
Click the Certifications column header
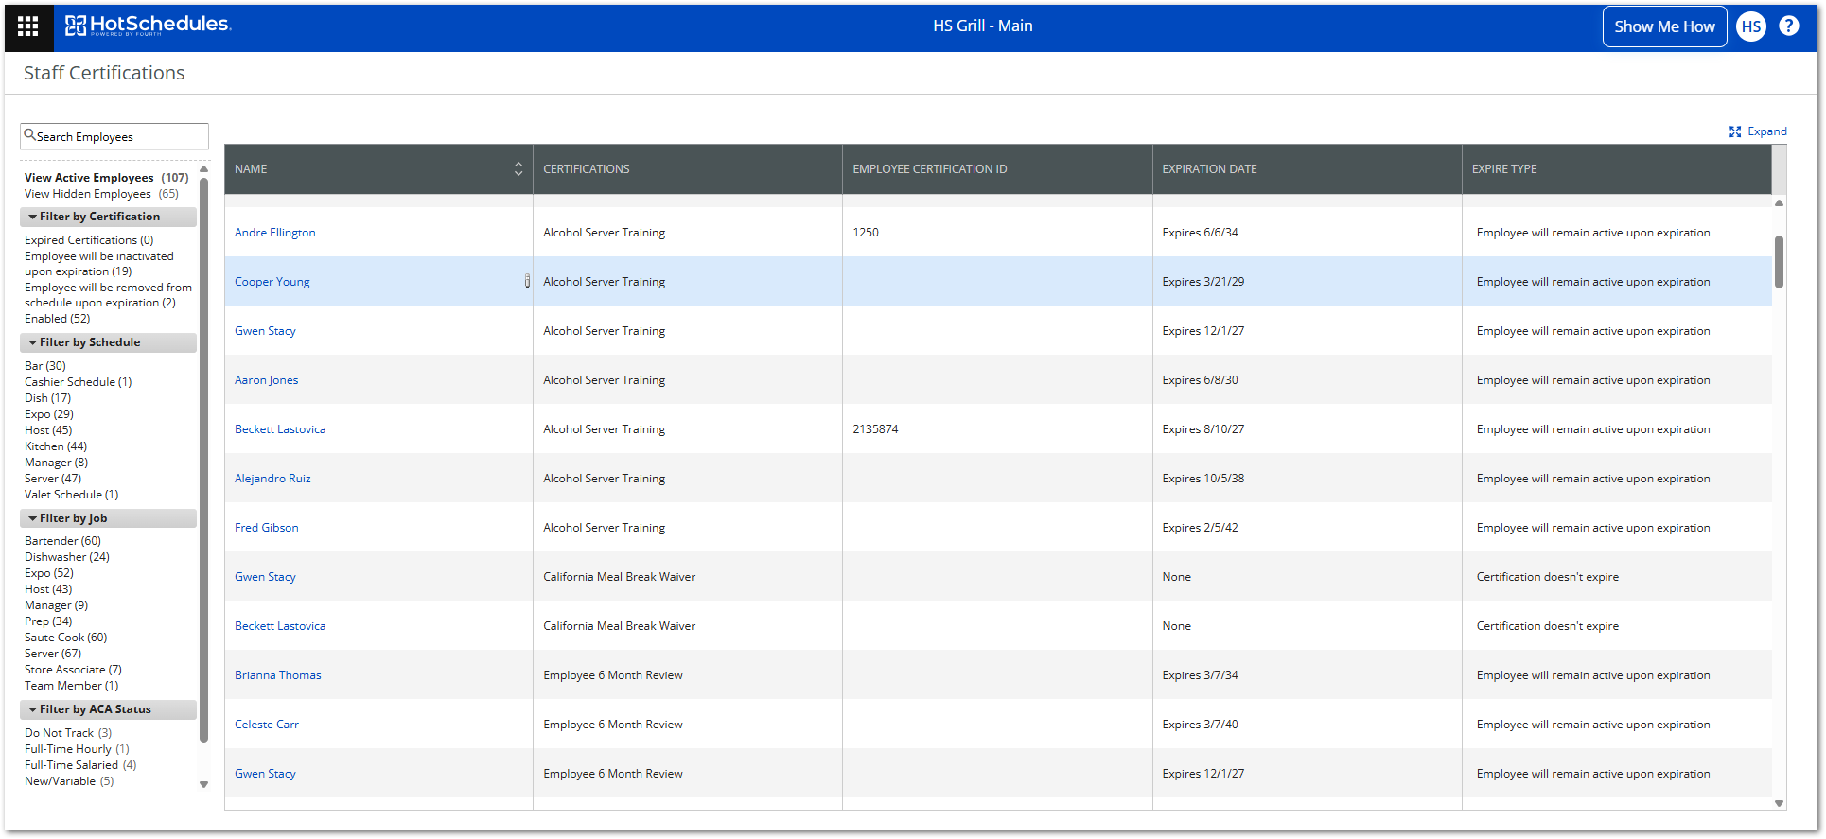coord(688,169)
